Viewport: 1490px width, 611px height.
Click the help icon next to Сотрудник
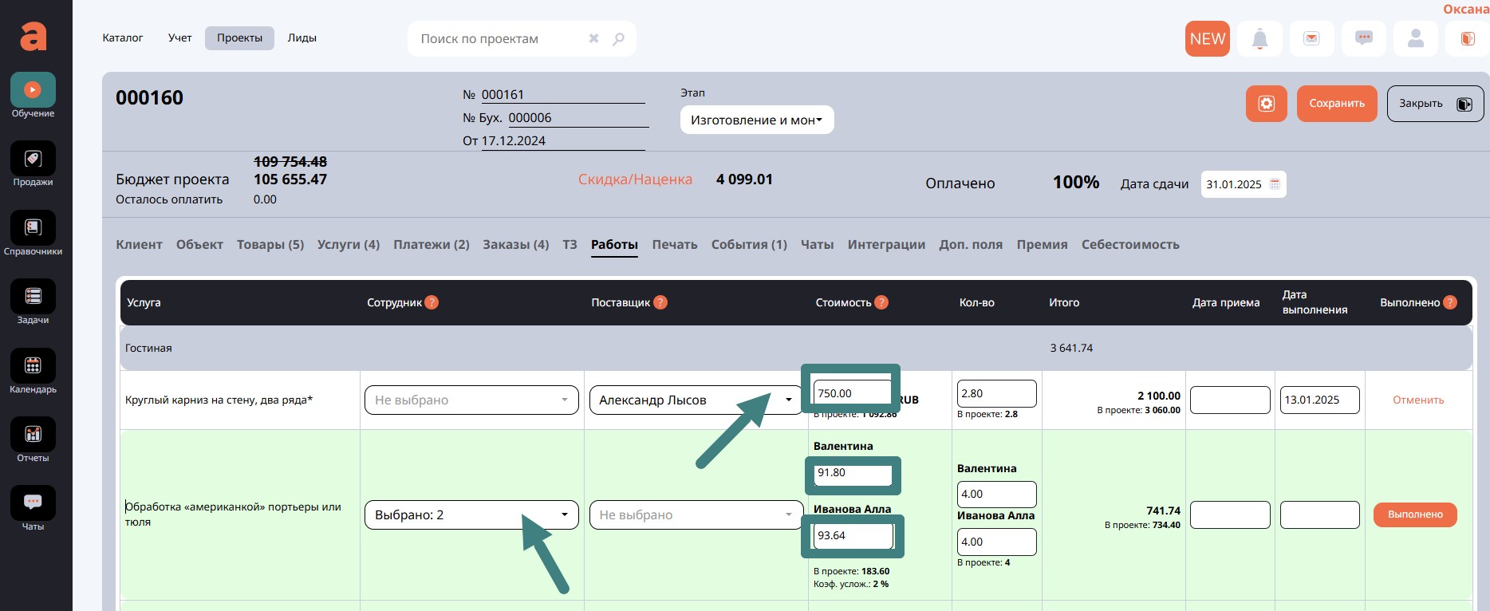coord(432,302)
